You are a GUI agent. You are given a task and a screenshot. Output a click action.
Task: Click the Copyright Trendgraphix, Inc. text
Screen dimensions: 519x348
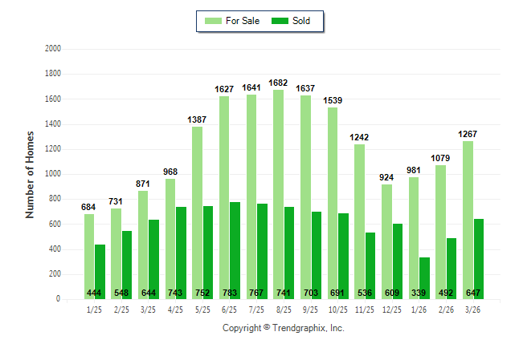pyautogui.click(x=283, y=328)
